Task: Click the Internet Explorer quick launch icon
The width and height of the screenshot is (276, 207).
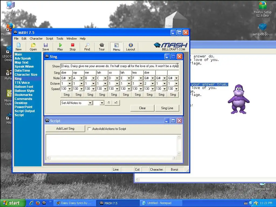Action: 32,203
